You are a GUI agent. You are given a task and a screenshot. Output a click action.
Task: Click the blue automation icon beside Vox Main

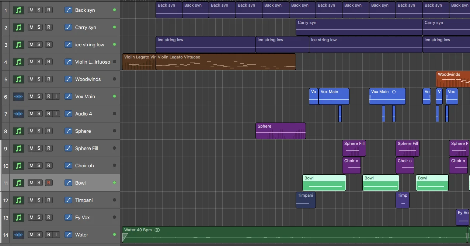point(68,96)
